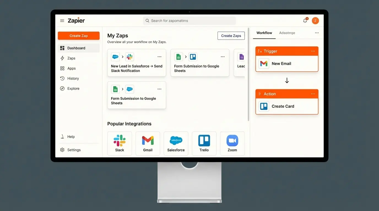This screenshot has height=211, width=379.
Task: Open the hamburger menu beside Zapier logo
Action: click(62, 20)
